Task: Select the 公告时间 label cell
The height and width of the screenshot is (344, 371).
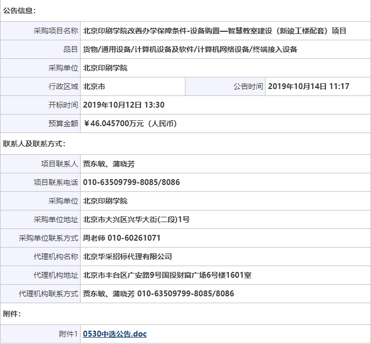Action: (248, 86)
